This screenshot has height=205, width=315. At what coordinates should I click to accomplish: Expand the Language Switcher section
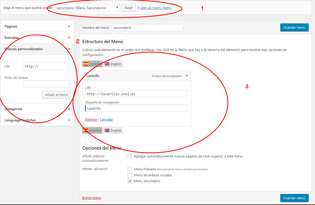click(69, 120)
